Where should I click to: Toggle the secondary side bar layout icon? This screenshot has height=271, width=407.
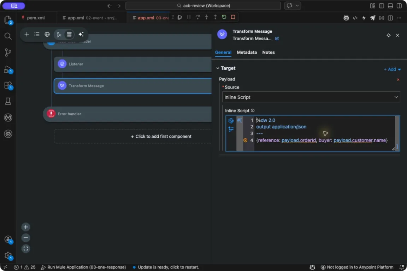coord(399,6)
